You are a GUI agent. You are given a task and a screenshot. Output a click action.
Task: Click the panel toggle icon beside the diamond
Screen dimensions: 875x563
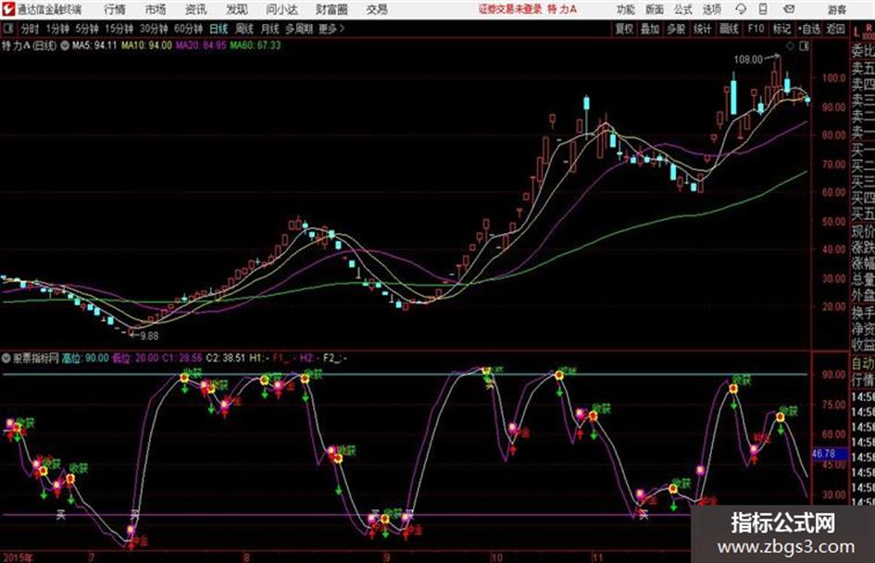(804, 46)
